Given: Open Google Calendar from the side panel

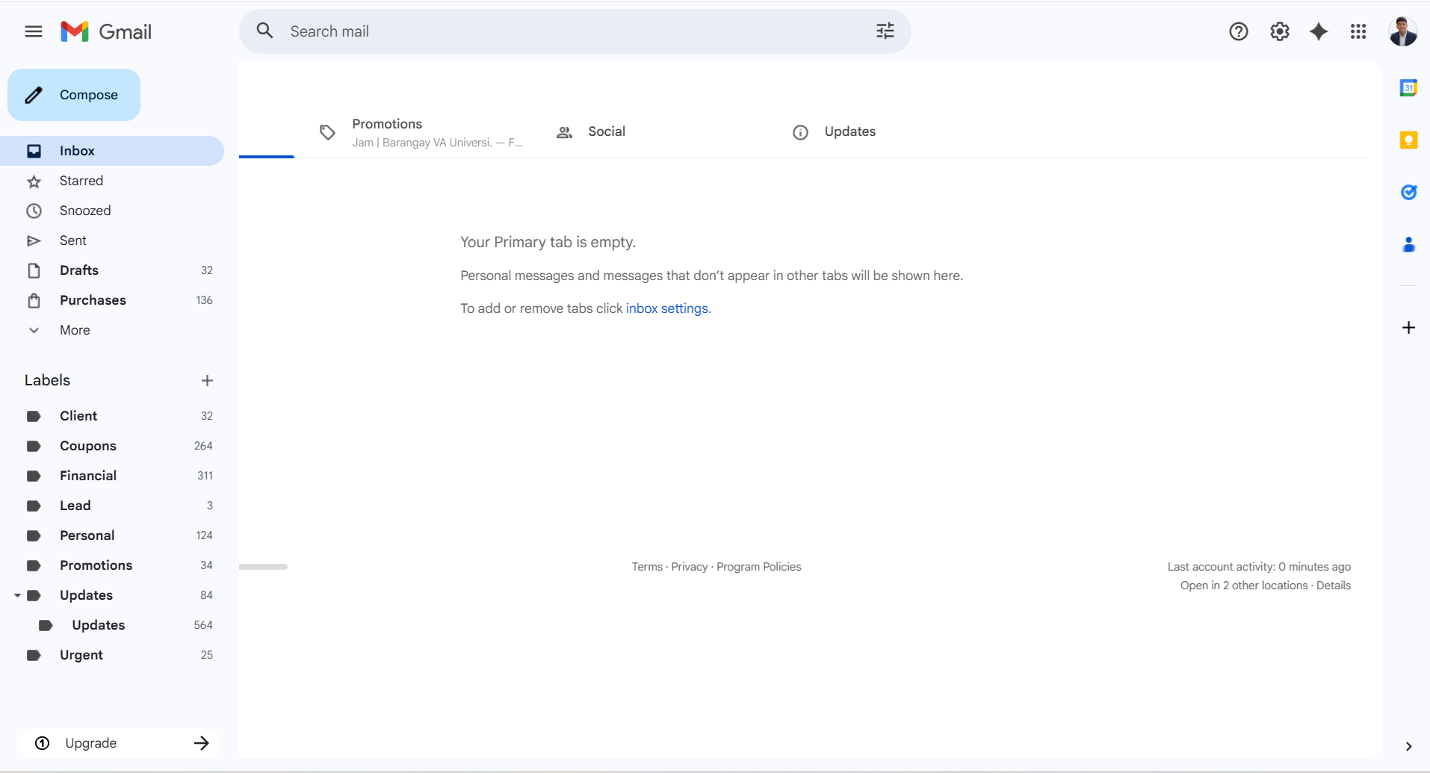Looking at the screenshot, I should click(1409, 87).
